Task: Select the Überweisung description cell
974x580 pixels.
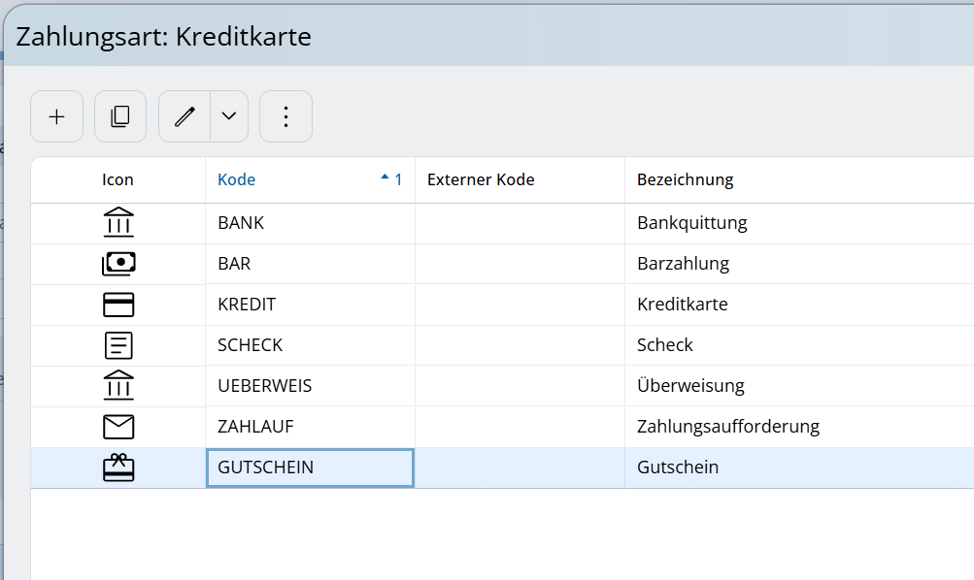Action: [x=690, y=386]
